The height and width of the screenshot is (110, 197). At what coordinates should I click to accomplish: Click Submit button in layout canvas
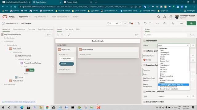pos(66,64)
